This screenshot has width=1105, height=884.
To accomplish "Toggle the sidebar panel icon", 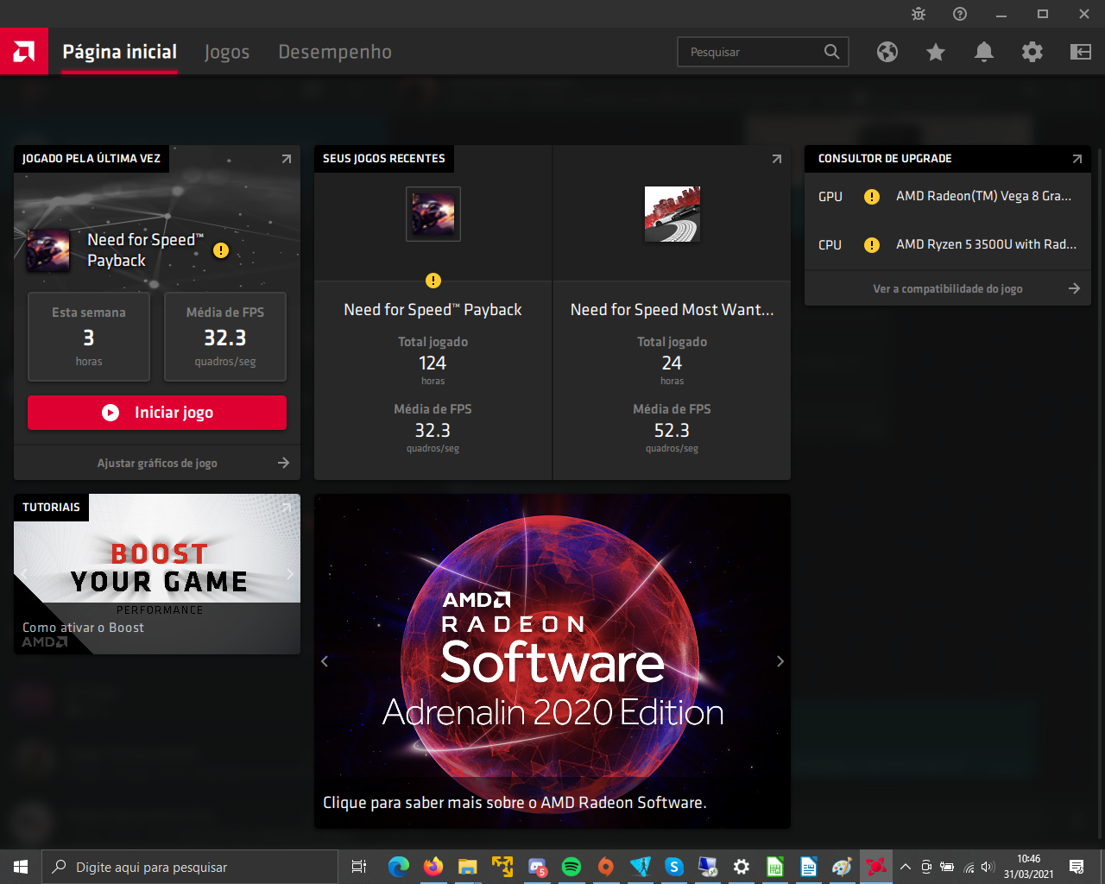I will [x=1081, y=52].
